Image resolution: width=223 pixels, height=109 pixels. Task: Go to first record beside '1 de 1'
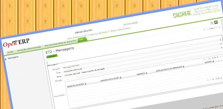pyautogui.click(x=204, y=29)
